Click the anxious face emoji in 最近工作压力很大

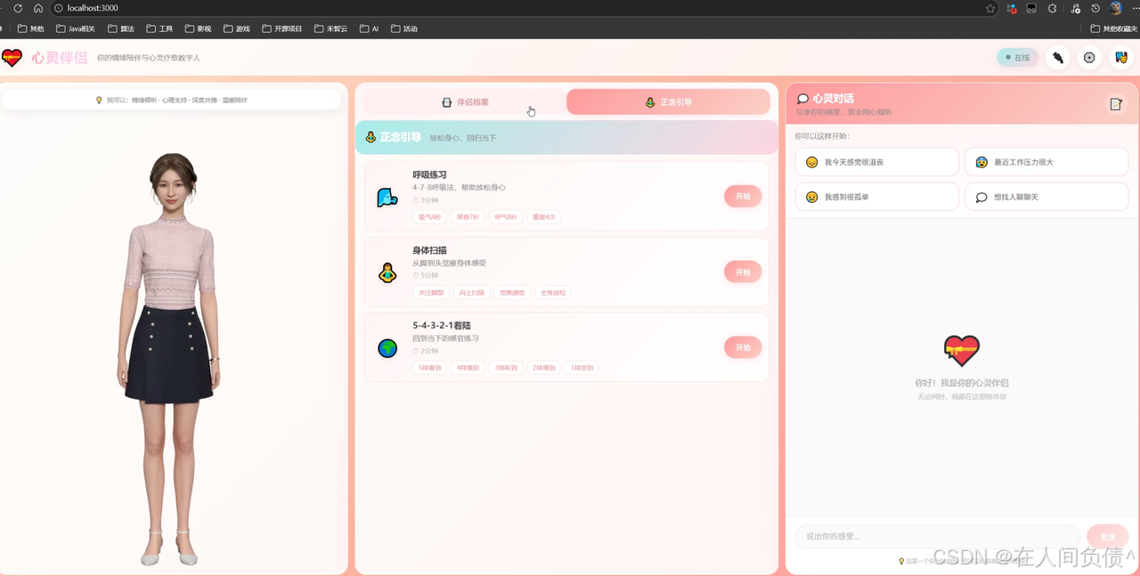point(981,163)
